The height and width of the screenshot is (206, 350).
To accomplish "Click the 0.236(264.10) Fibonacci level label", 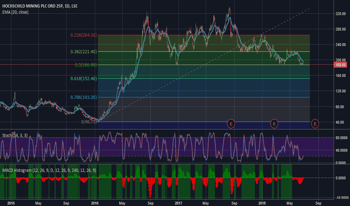I will pos(84,35).
